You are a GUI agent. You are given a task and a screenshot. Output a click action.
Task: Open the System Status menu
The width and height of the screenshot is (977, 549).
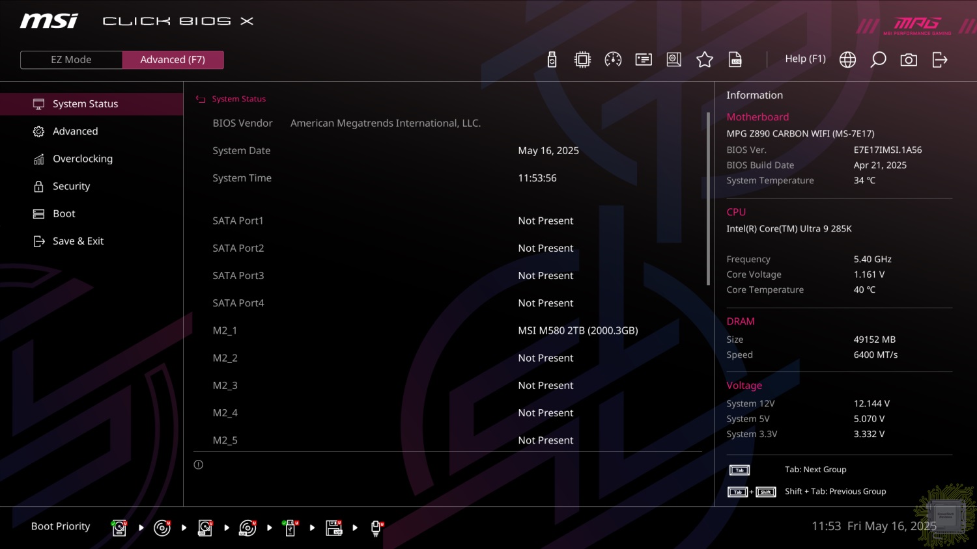click(x=91, y=104)
